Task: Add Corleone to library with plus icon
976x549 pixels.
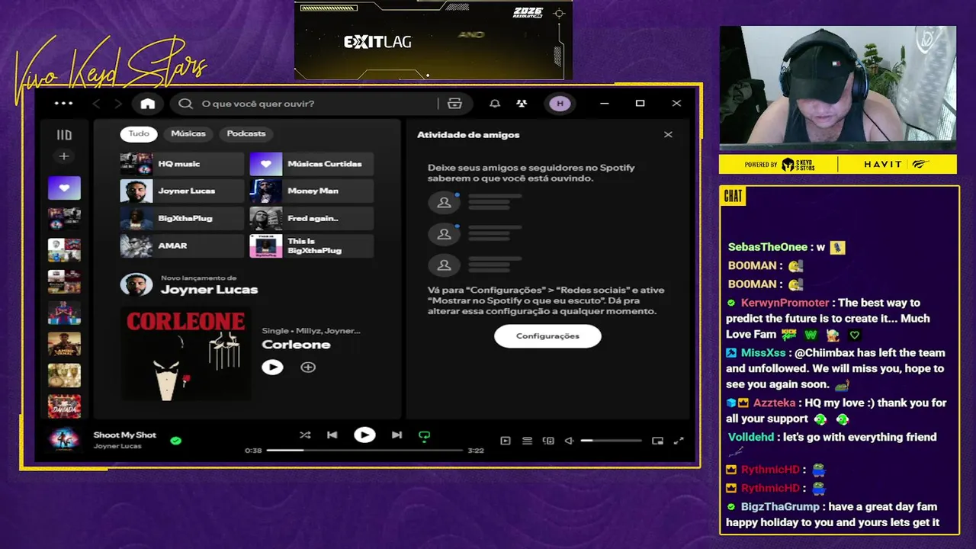Action: [x=308, y=368]
